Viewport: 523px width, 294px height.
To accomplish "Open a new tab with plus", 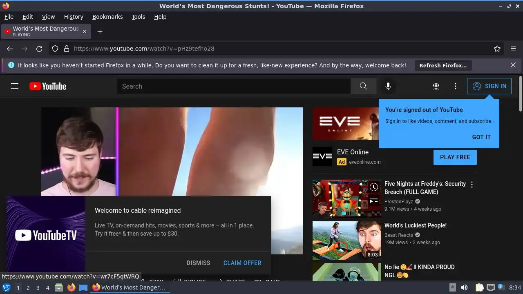I will click(100, 31).
